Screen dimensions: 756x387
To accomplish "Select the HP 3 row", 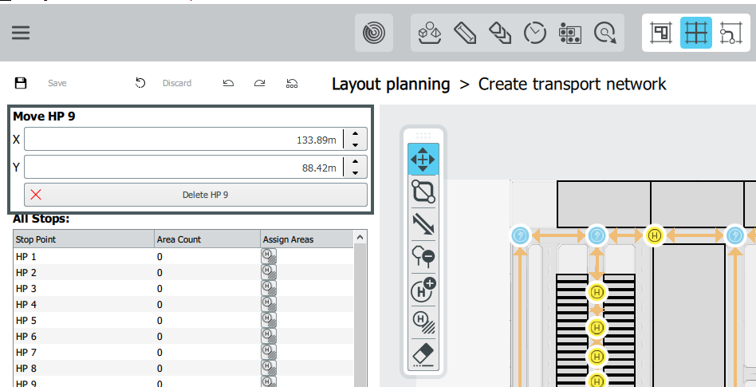I will click(x=183, y=289).
